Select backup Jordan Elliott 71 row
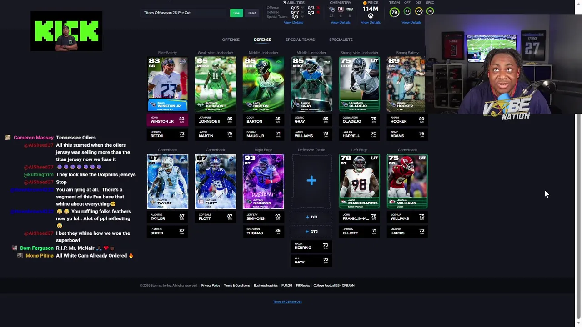 pyautogui.click(x=359, y=231)
